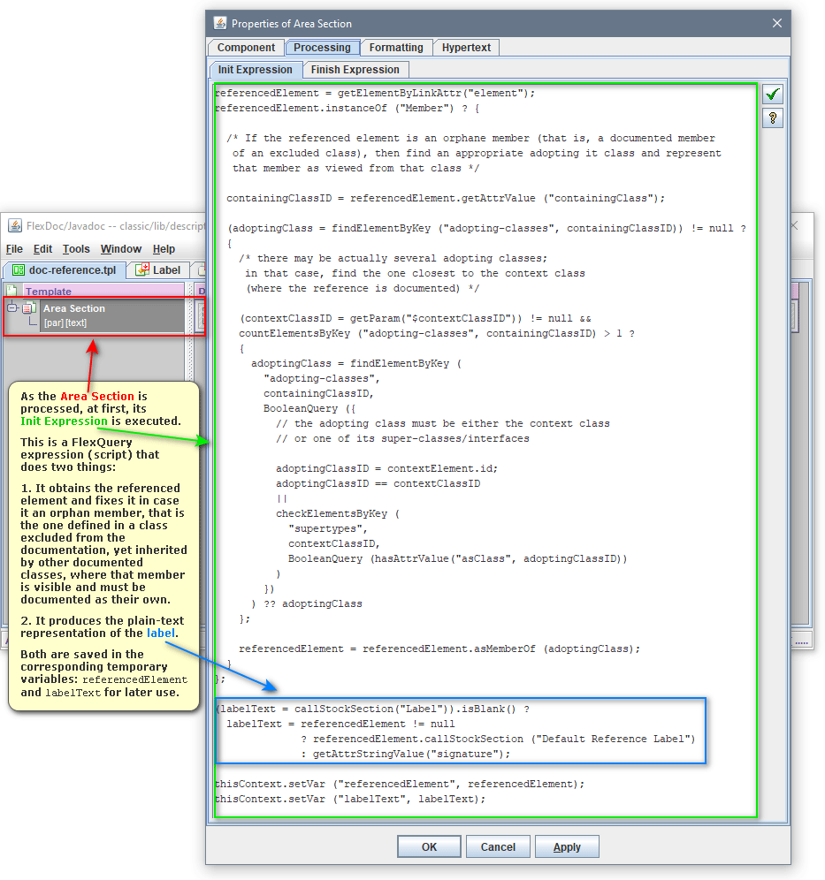Click the Cancel button

(x=498, y=846)
